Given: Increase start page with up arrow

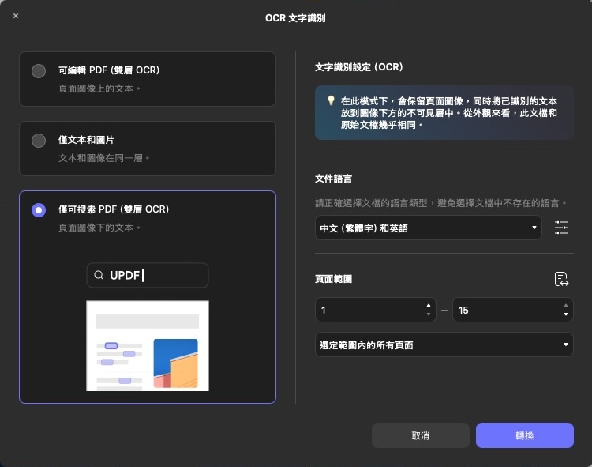Looking at the screenshot, I should pyautogui.click(x=428, y=305).
